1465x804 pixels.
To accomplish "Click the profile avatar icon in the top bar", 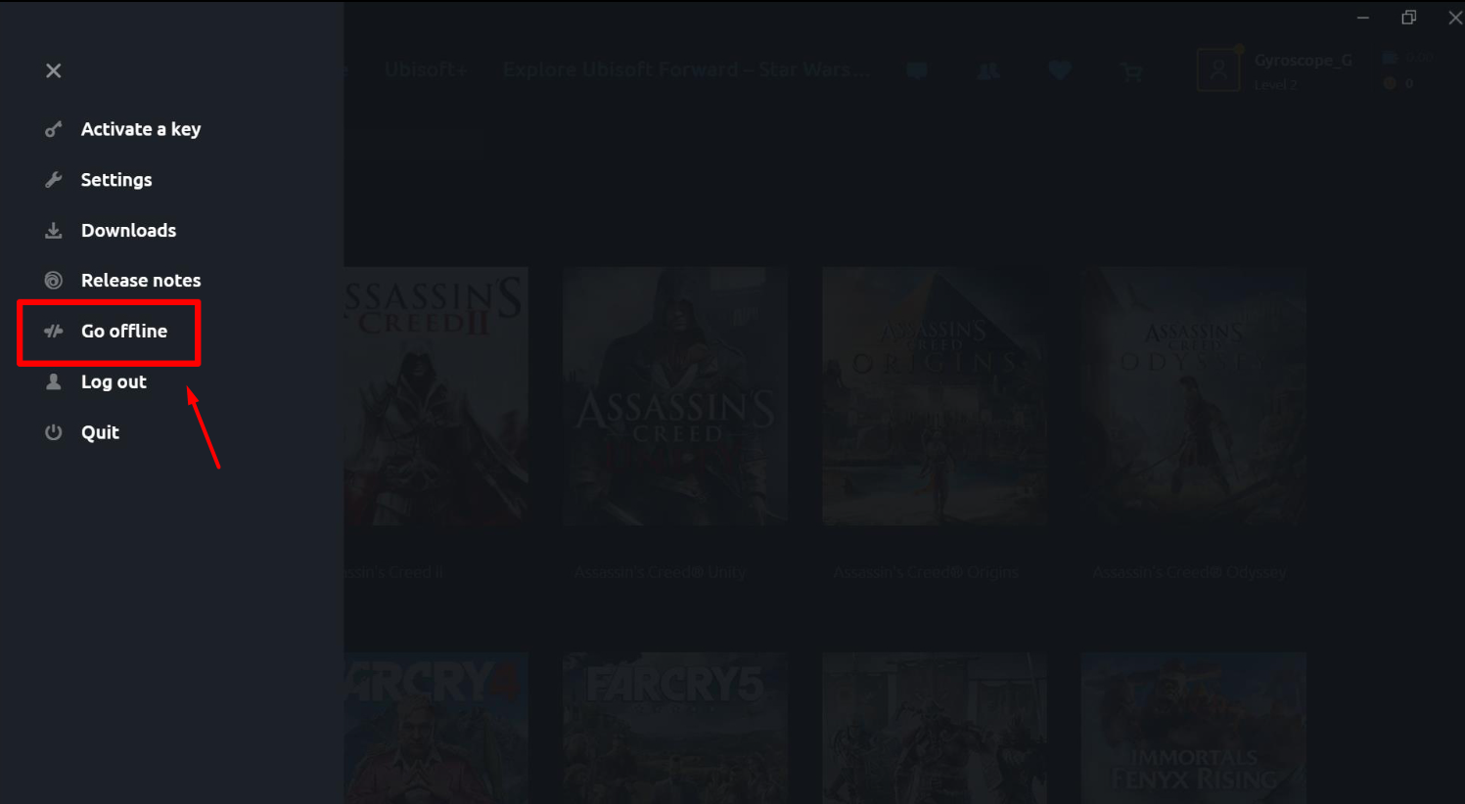I will pyautogui.click(x=1218, y=70).
